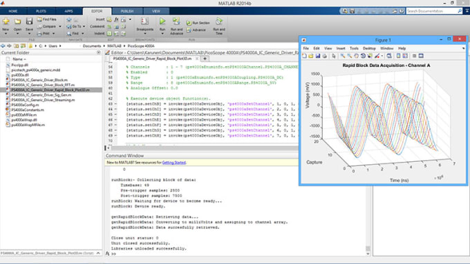470x264 pixels.
Task: Open brush color dropdown in Figure 1
Action: (x=382, y=56)
